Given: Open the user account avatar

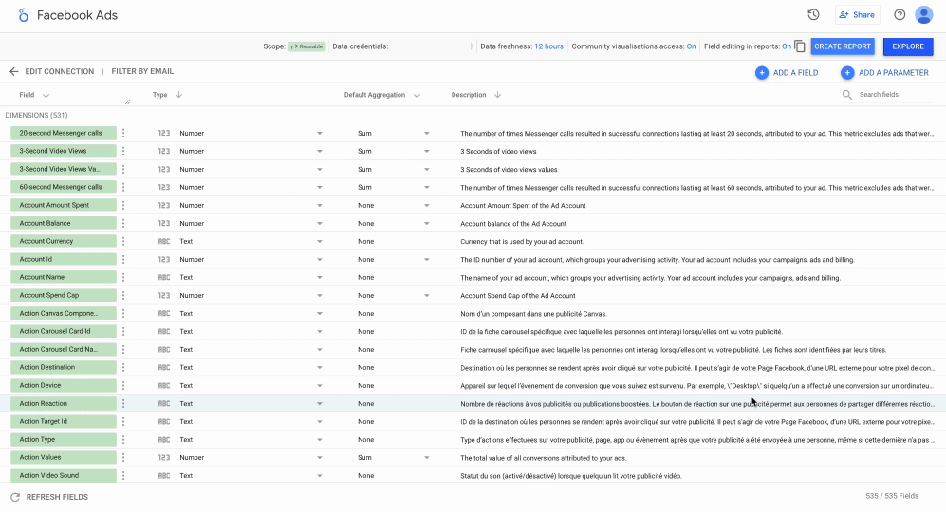Looking at the screenshot, I should (923, 15).
